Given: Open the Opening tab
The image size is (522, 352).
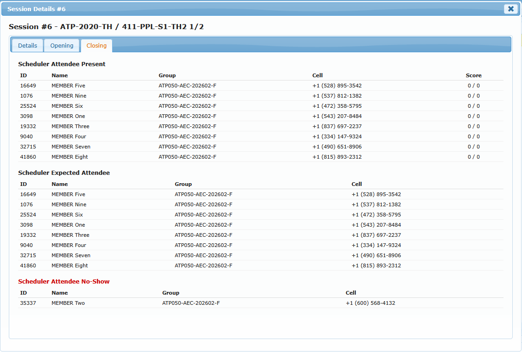Looking at the screenshot, I should 62,46.
